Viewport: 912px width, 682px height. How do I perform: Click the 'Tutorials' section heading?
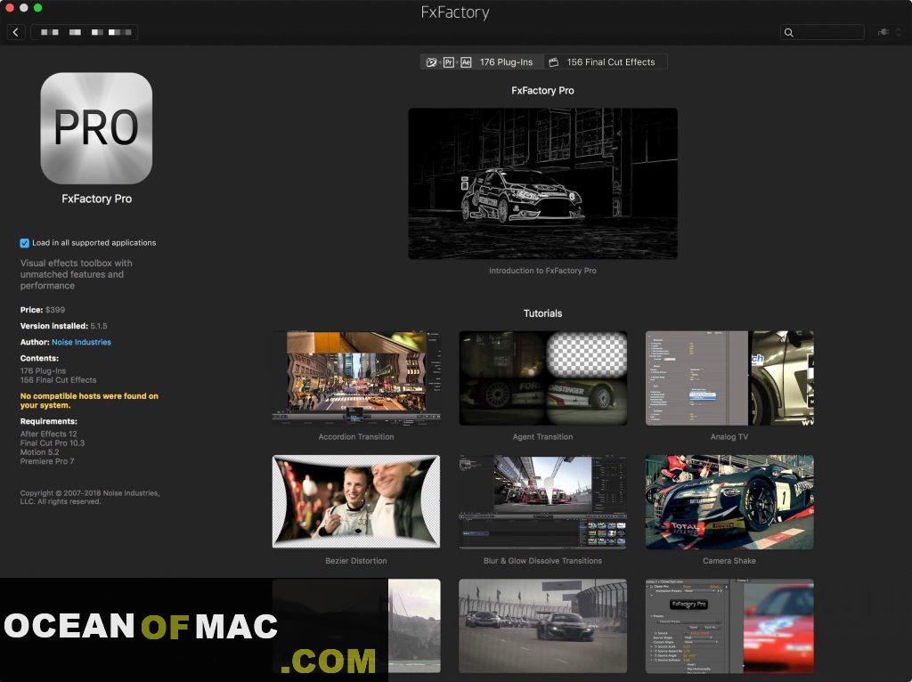pyautogui.click(x=542, y=313)
